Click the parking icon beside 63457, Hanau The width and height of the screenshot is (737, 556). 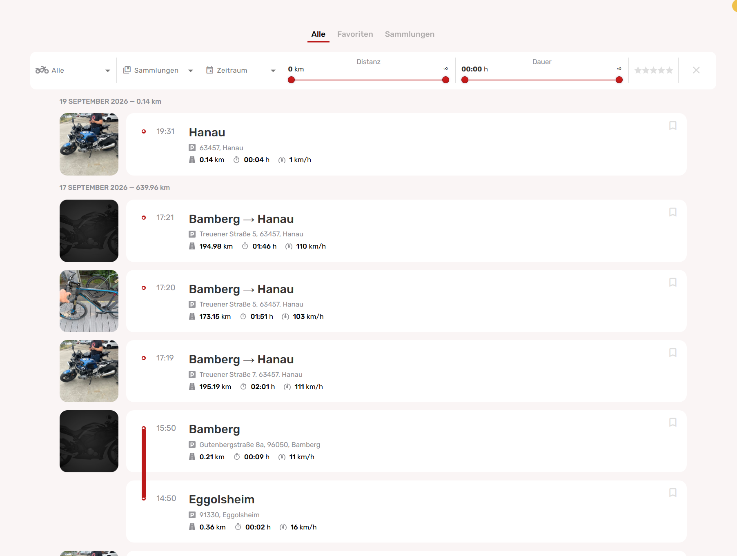(x=192, y=148)
